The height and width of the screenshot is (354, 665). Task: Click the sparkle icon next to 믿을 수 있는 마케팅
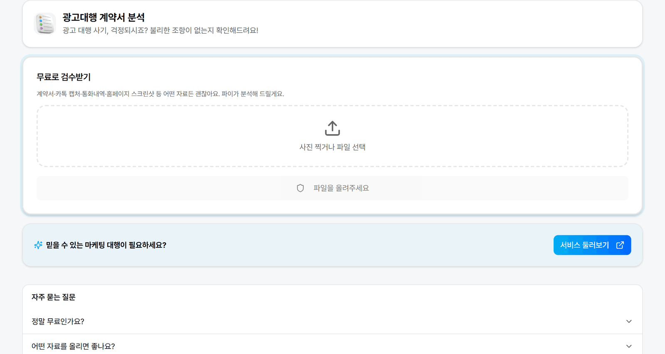[x=38, y=245]
